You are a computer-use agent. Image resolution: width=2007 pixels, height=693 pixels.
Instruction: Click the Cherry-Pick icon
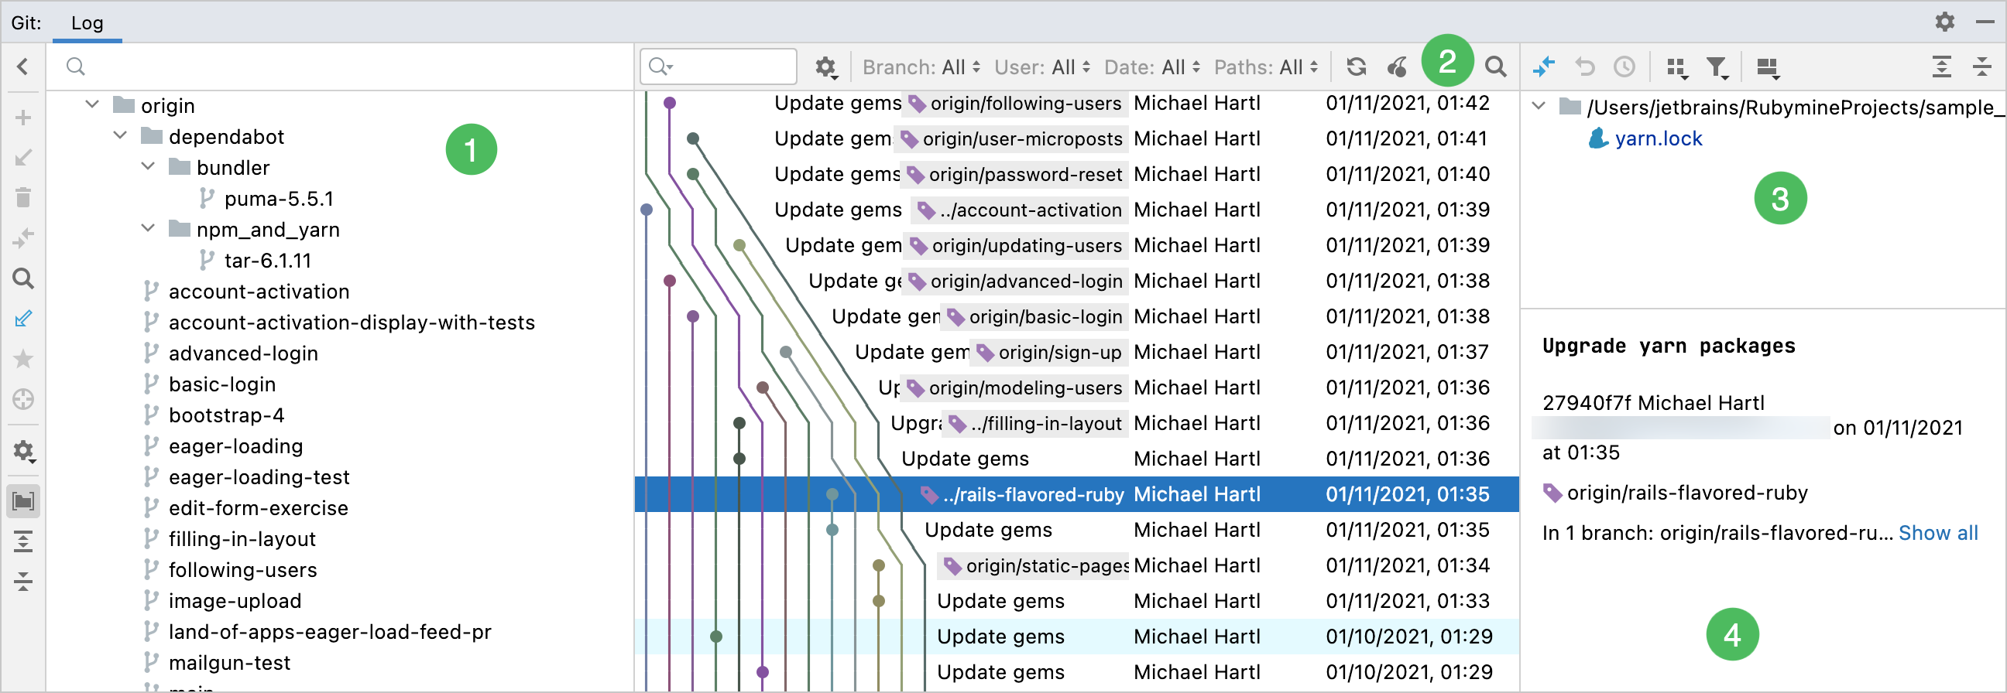(1397, 67)
